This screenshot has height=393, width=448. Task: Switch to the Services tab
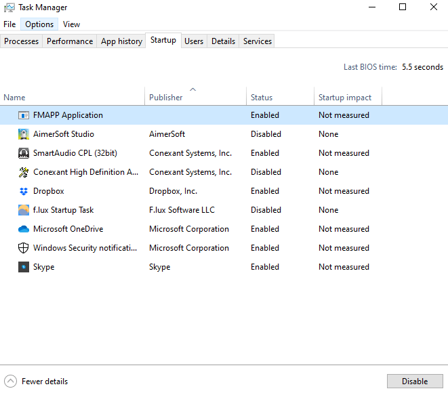tap(257, 41)
